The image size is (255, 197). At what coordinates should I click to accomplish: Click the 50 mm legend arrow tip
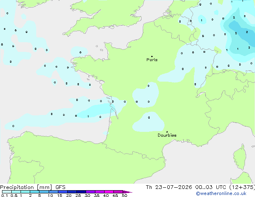click(x=127, y=192)
